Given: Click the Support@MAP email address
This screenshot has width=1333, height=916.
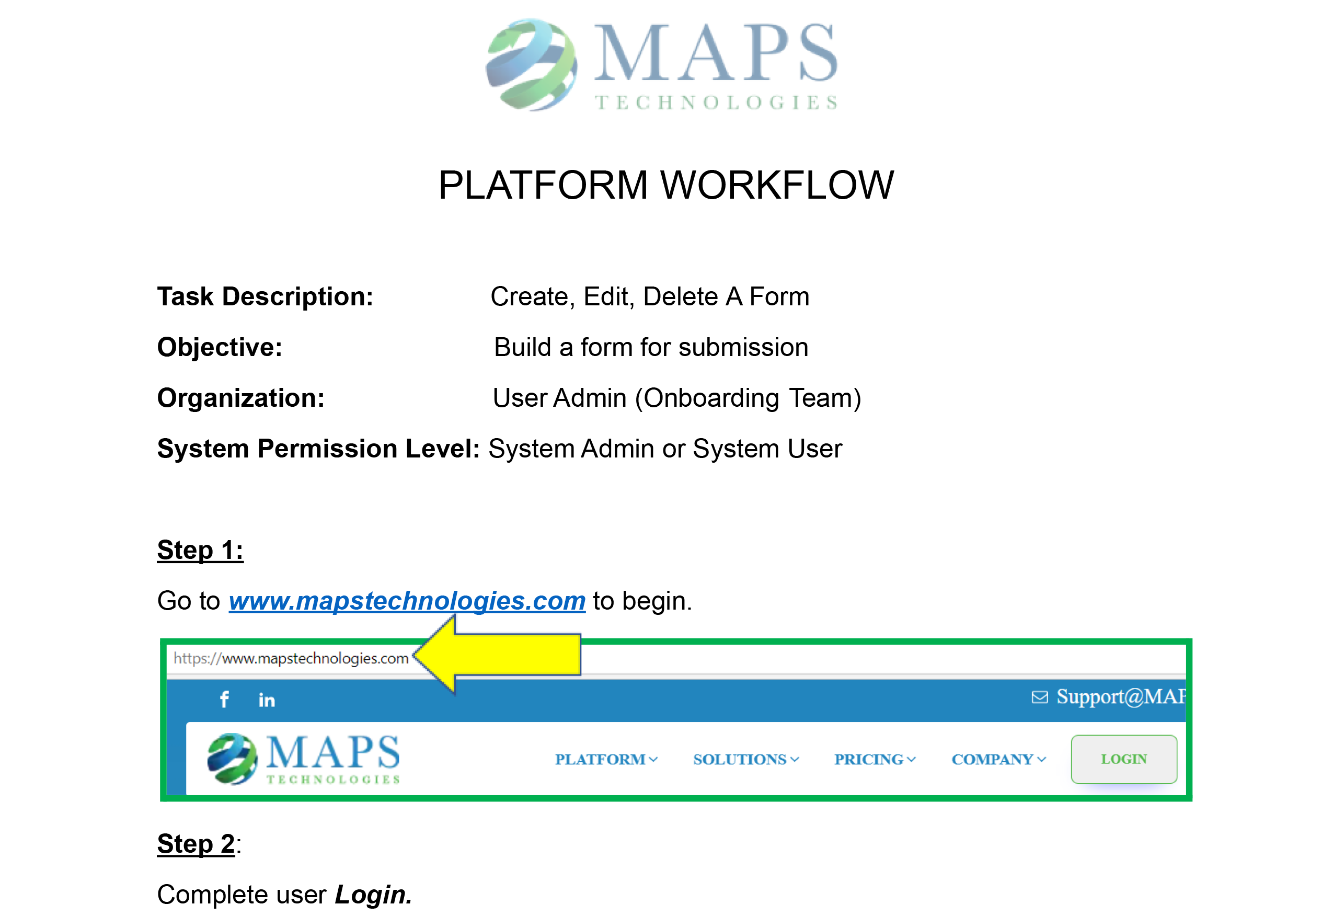Looking at the screenshot, I should tap(1121, 696).
